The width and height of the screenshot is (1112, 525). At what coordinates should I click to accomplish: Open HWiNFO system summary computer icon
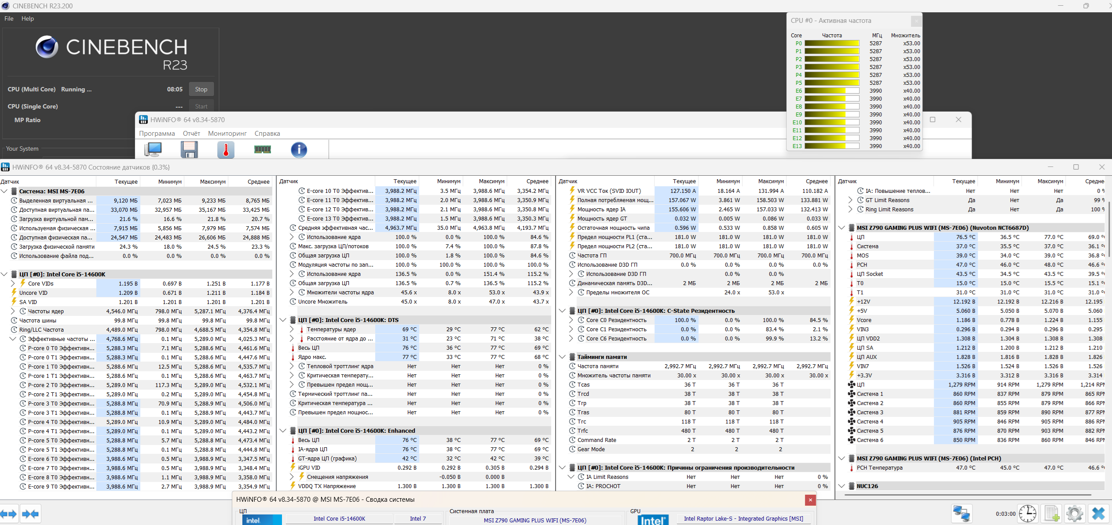click(x=153, y=150)
